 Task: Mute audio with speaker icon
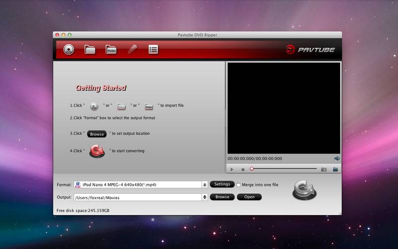pyautogui.click(x=337, y=158)
